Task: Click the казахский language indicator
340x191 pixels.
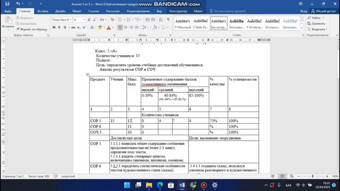Action: click(x=68, y=176)
